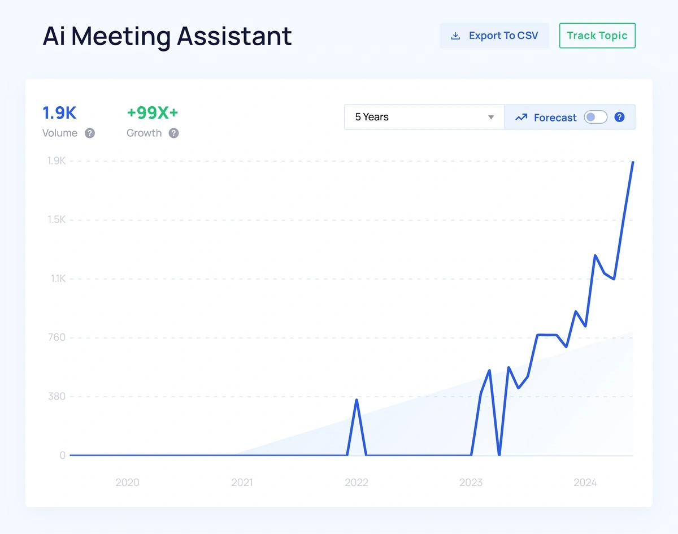This screenshot has width=678, height=534.
Task: Click the Volume help question mark icon
Action: pos(90,133)
